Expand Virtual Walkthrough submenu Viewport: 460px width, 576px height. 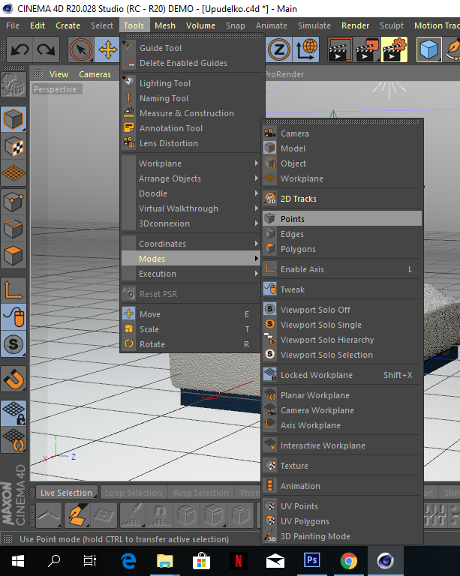click(191, 208)
